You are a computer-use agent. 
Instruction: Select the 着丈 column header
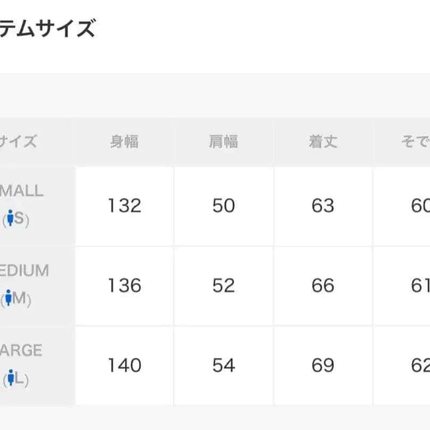pyautogui.click(x=323, y=142)
